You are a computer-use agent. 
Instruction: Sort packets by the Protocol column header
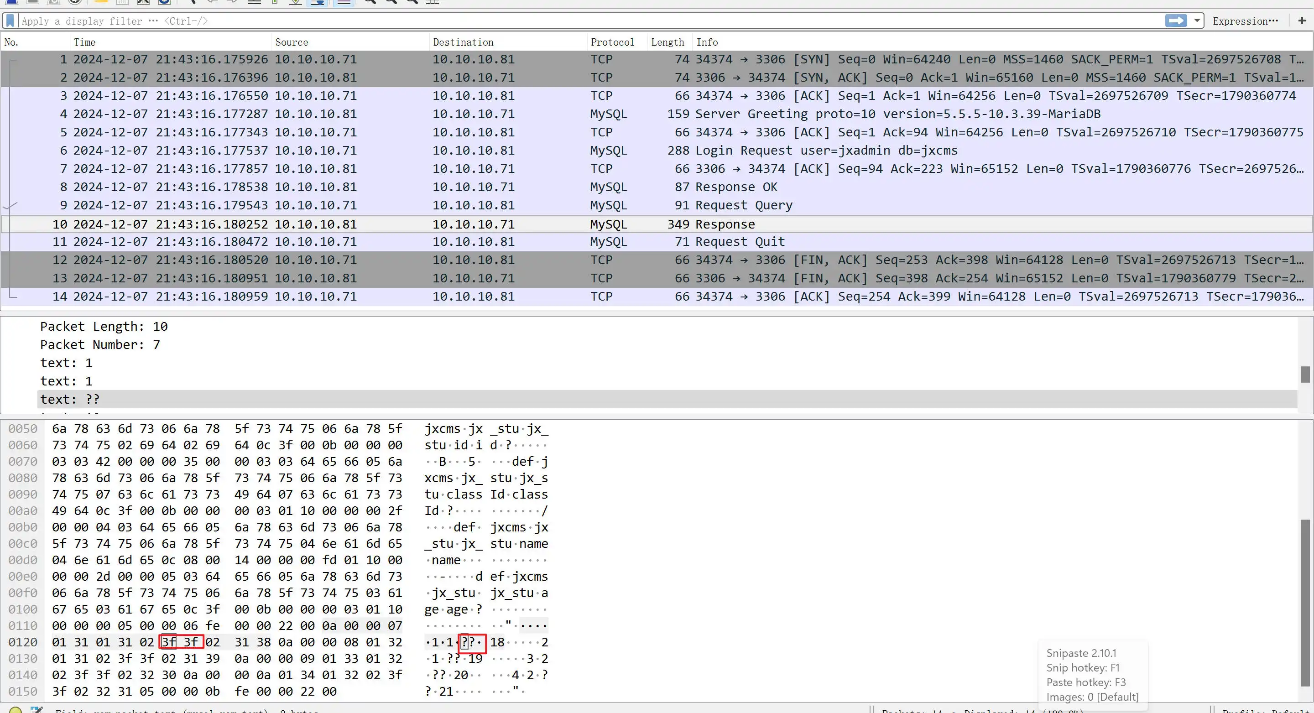point(612,42)
